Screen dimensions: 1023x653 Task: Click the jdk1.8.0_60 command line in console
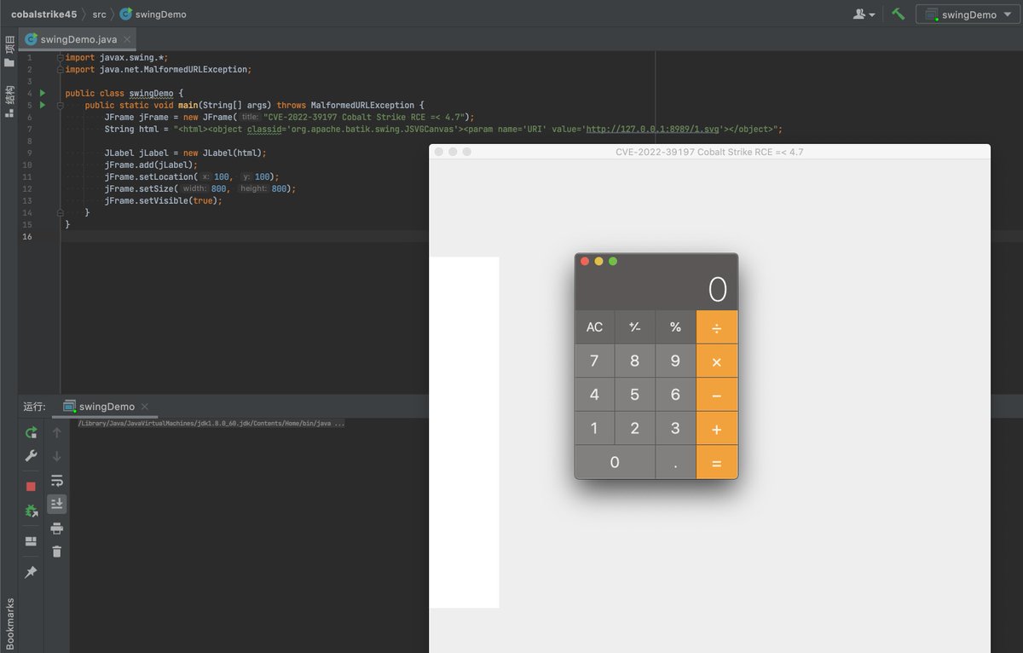pos(211,423)
